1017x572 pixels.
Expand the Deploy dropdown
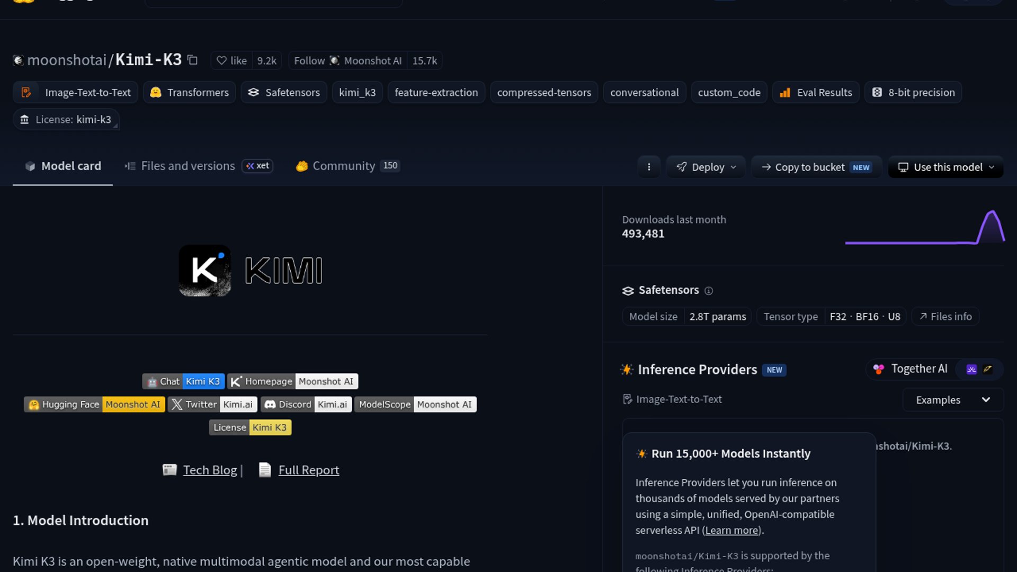pyautogui.click(x=706, y=167)
